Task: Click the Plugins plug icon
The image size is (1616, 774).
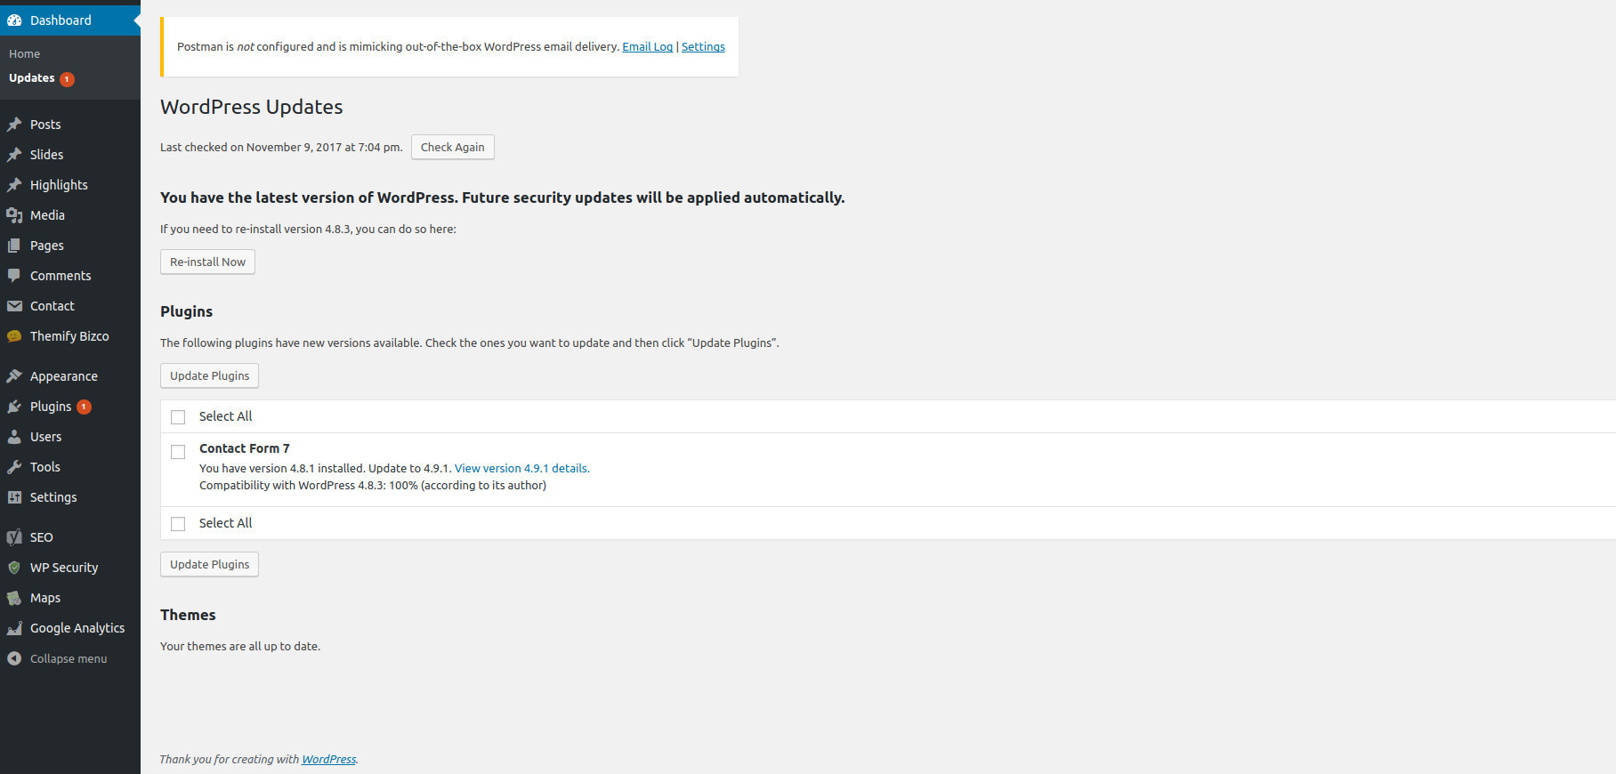Action: point(14,407)
